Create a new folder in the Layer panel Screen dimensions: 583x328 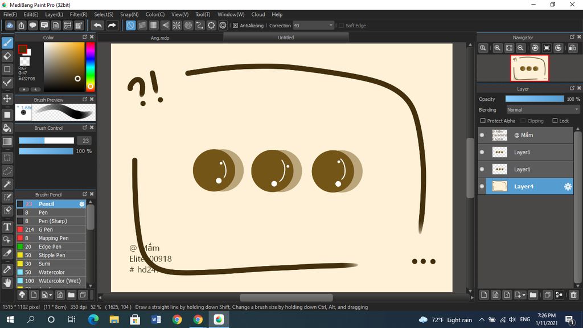click(x=533, y=295)
